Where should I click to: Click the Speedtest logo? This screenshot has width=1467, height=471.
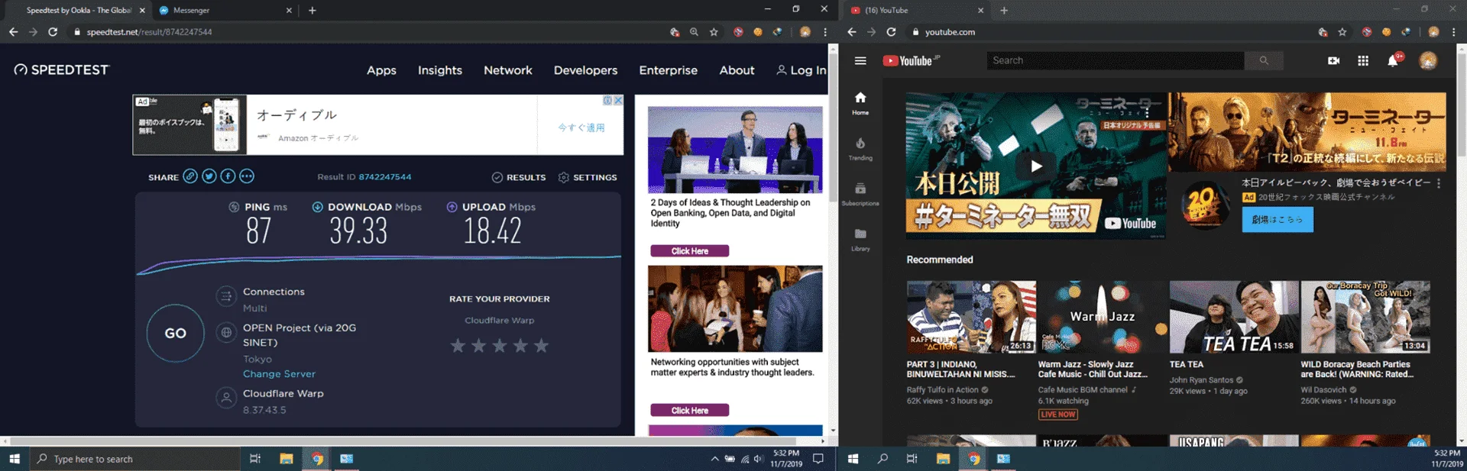(62, 69)
